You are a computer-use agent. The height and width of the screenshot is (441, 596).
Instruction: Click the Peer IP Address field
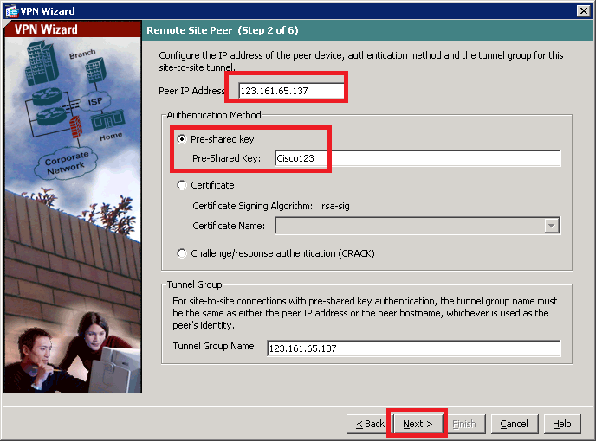(290, 90)
